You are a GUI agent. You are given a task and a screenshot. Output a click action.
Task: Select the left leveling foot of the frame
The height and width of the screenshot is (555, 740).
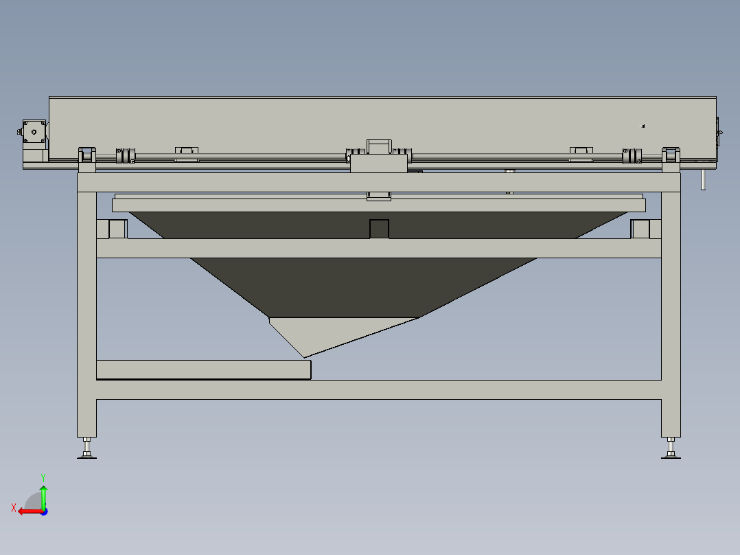click(86, 448)
